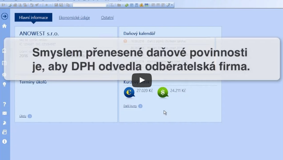Click the grayed printer toolbar icon
This screenshot has width=283, height=160.
pyautogui.click(x=15, y=5)
